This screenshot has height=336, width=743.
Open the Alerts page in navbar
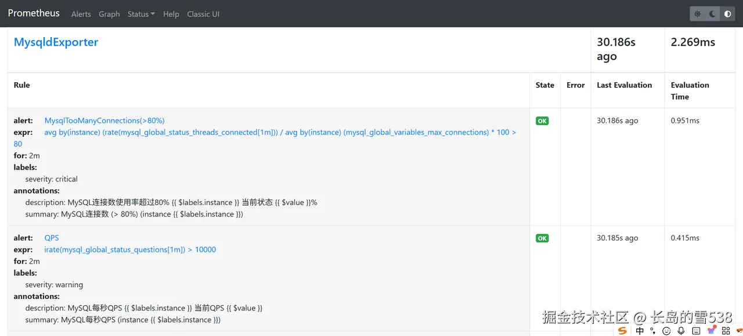[81, 14]
